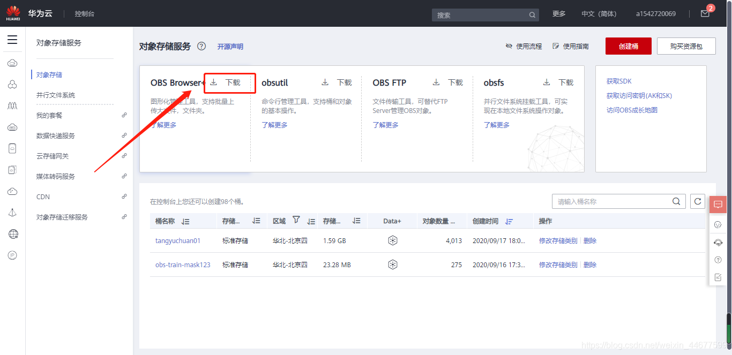732x355 pixels.
Task: Click the eye icon by 使用流程
Action: (x=509, y=46)
